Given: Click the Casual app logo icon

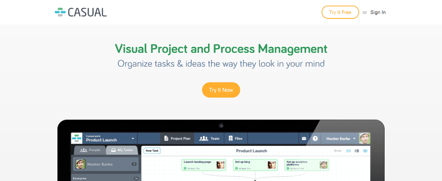Looking at the screenshot, I should pyautogui.click(x=76, y=138).
